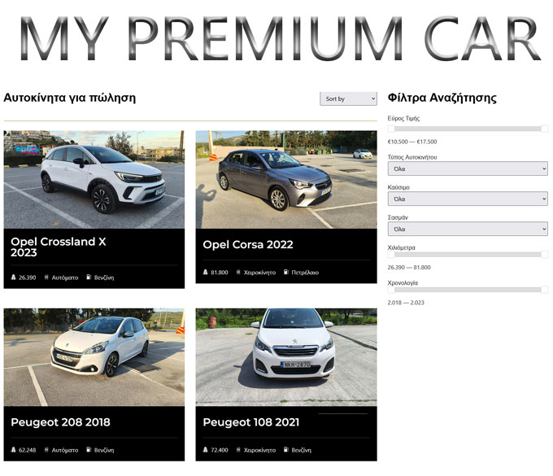
Task: Open the Καύσιμο filter dropdown
Action: pyautogui.click(x=468, y=199)
